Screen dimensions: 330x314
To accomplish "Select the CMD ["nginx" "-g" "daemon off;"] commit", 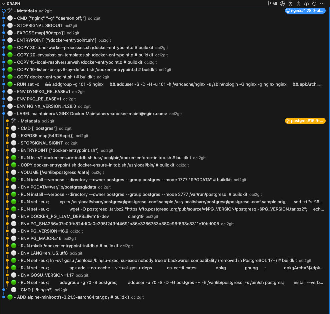I will click(165, 18).
